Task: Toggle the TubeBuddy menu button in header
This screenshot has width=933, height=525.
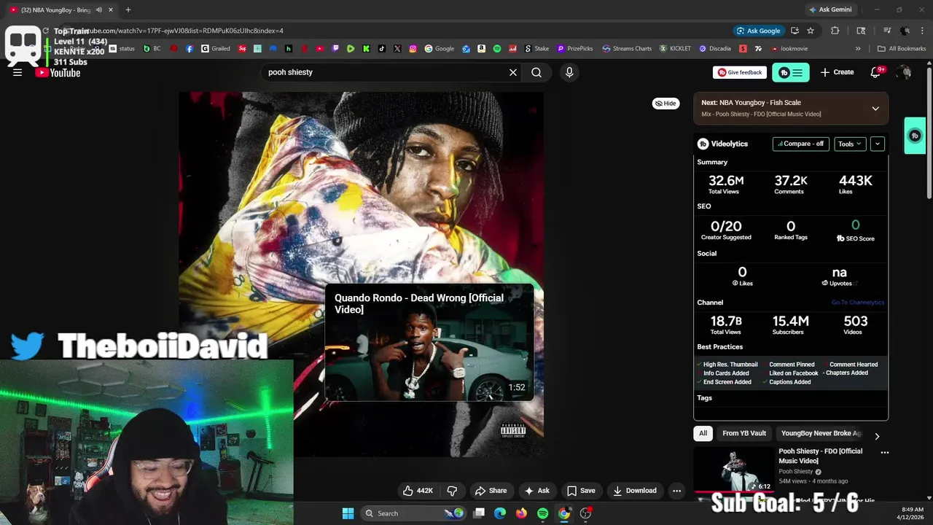Action: pyautogui.click(x=791, y=72)
